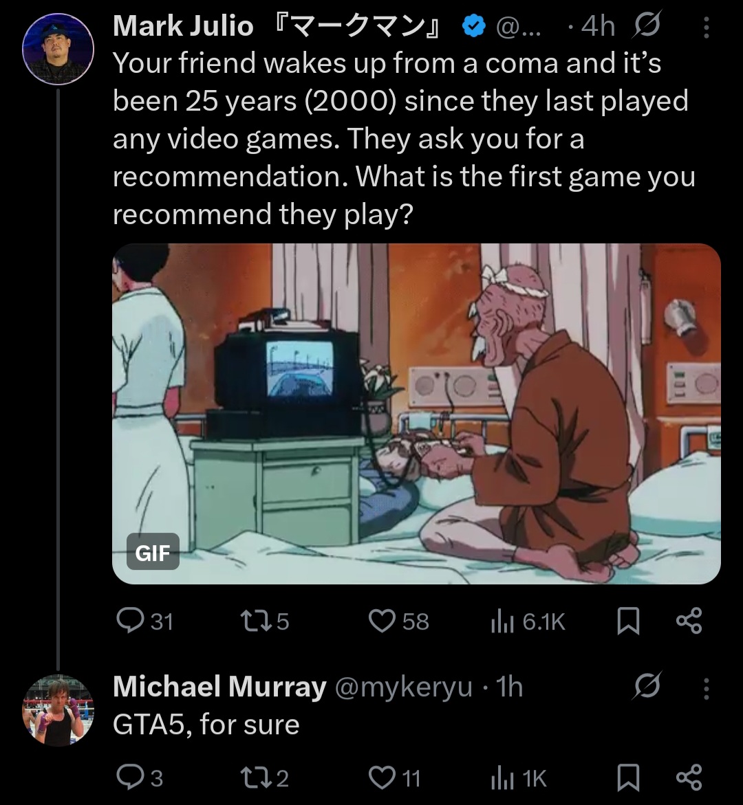Open more options menu on Mark Julio's tweet
743x805 pixels.
707,27
